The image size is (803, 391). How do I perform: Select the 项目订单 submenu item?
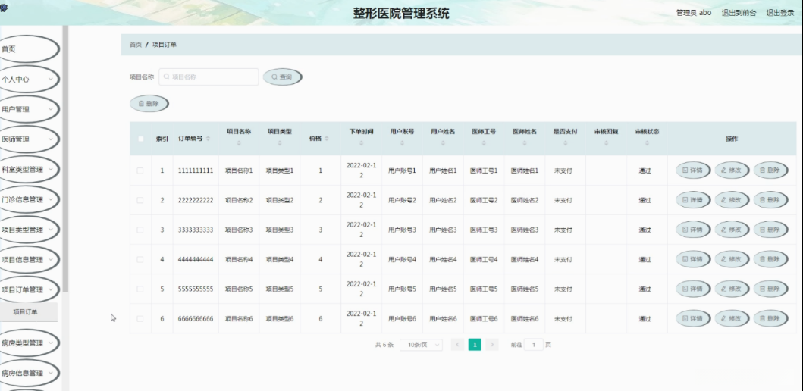25,311
